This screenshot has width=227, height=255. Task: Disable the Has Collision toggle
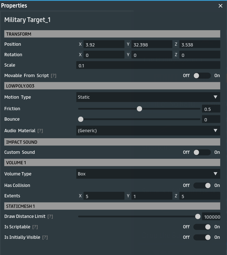[202, 185]
